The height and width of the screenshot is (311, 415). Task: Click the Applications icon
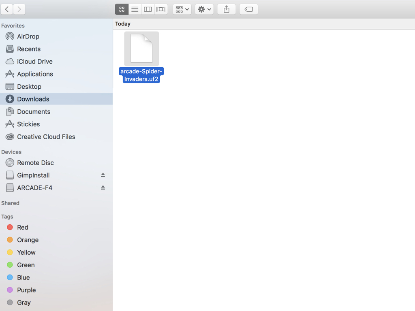pos(10,74)
